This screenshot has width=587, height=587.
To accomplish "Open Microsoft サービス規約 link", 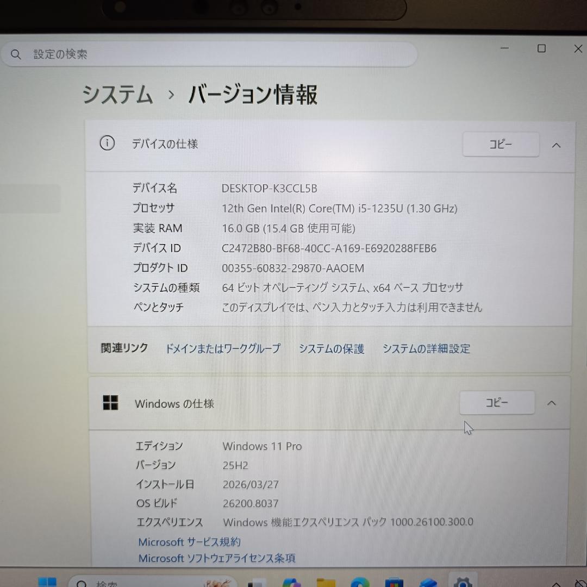I will click(190, 542).
